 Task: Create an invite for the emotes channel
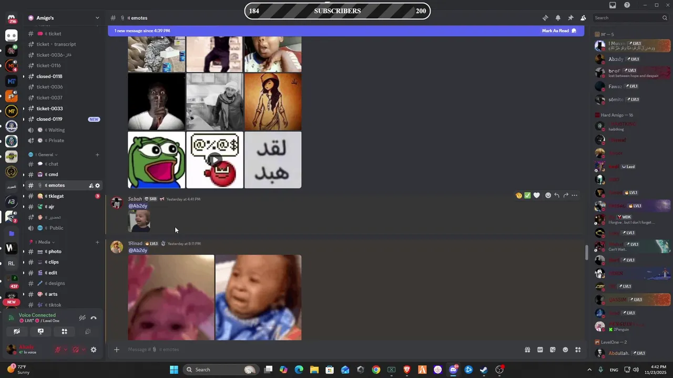click(91, 185)
